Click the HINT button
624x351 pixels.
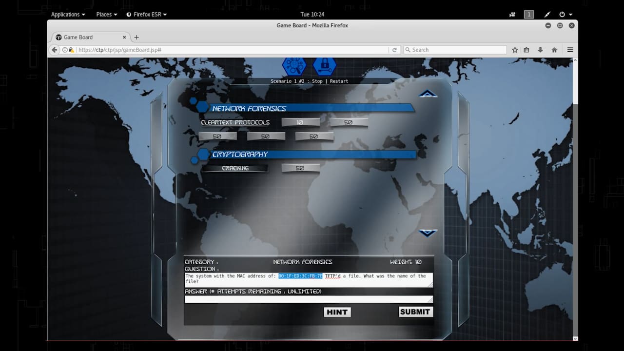[337, 312]
